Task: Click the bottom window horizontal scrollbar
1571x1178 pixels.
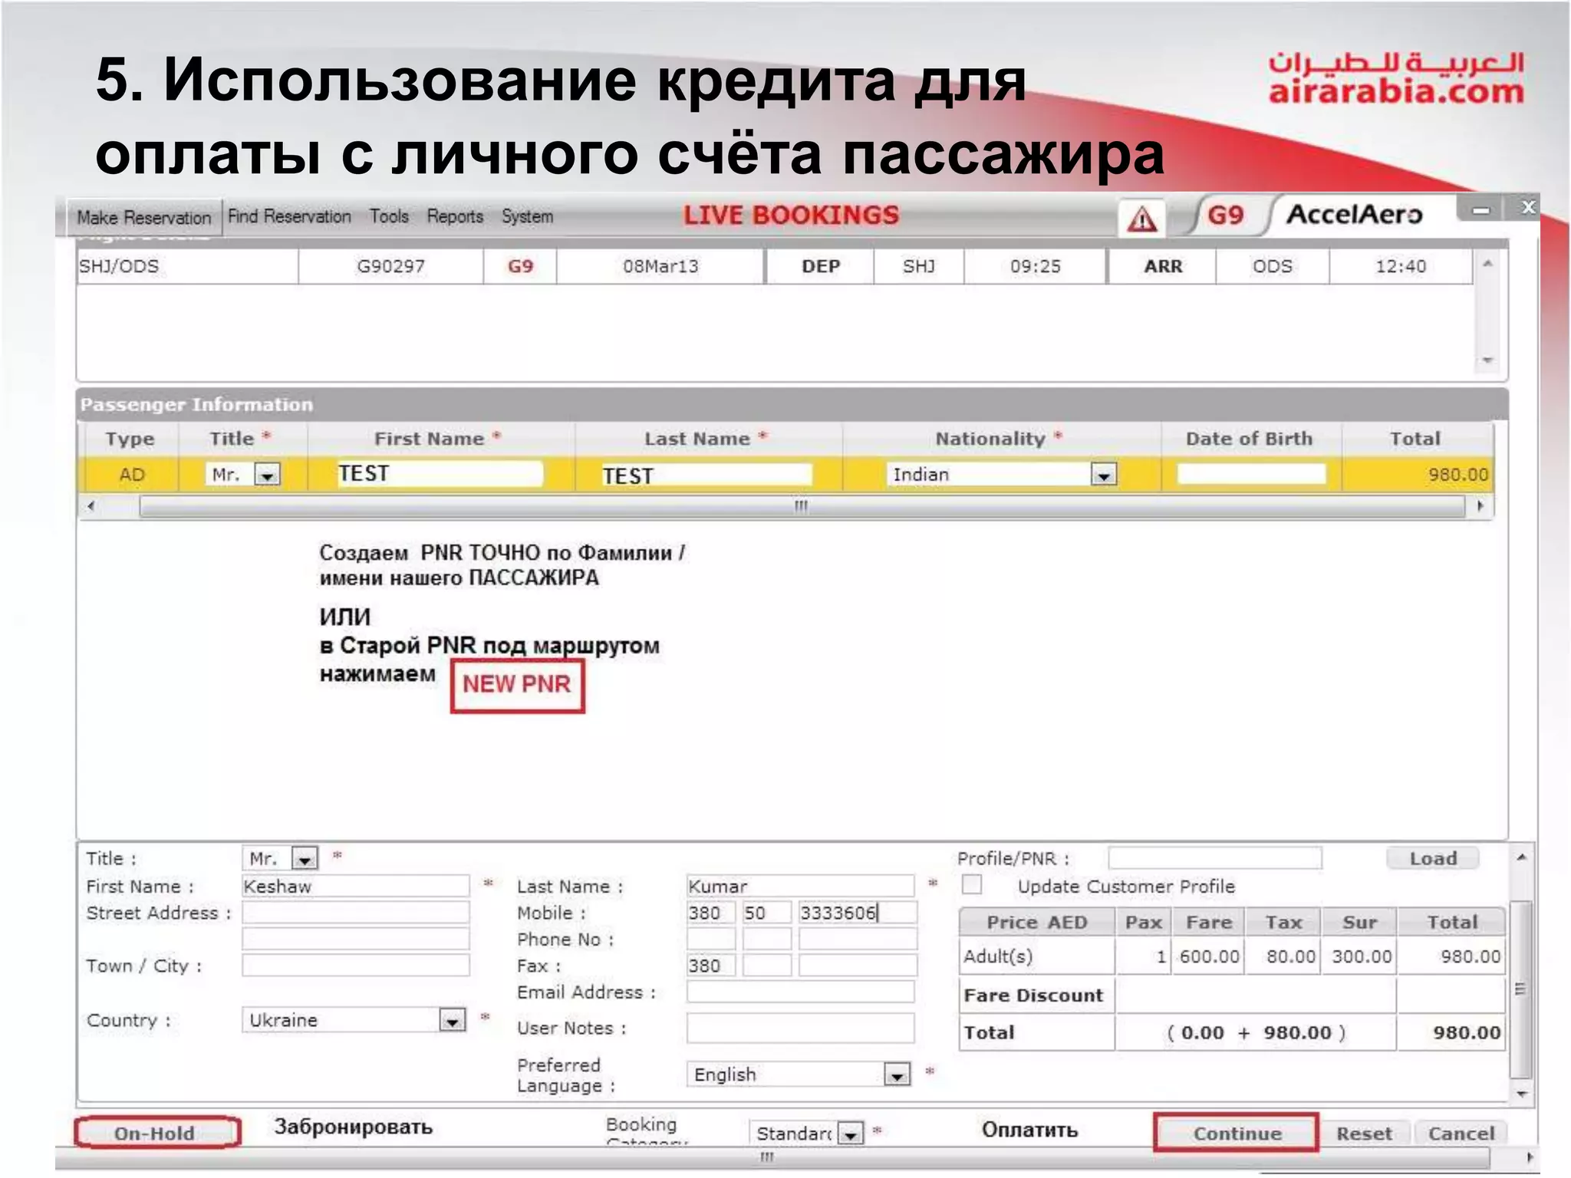Action: [767, 1157]
